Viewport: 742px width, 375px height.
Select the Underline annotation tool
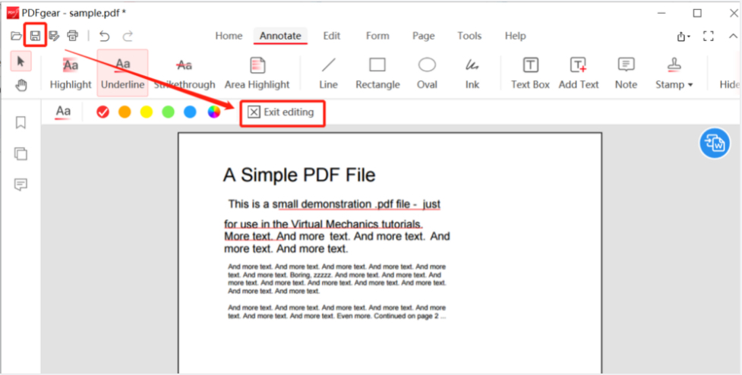point(122,74)
